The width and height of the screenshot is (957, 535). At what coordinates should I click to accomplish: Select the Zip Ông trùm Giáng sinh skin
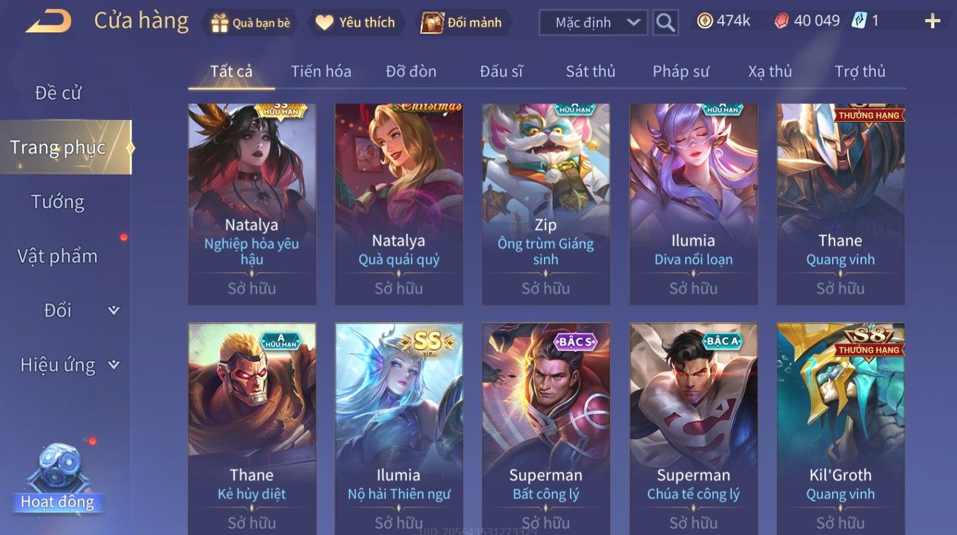click(x=546, y=204)
